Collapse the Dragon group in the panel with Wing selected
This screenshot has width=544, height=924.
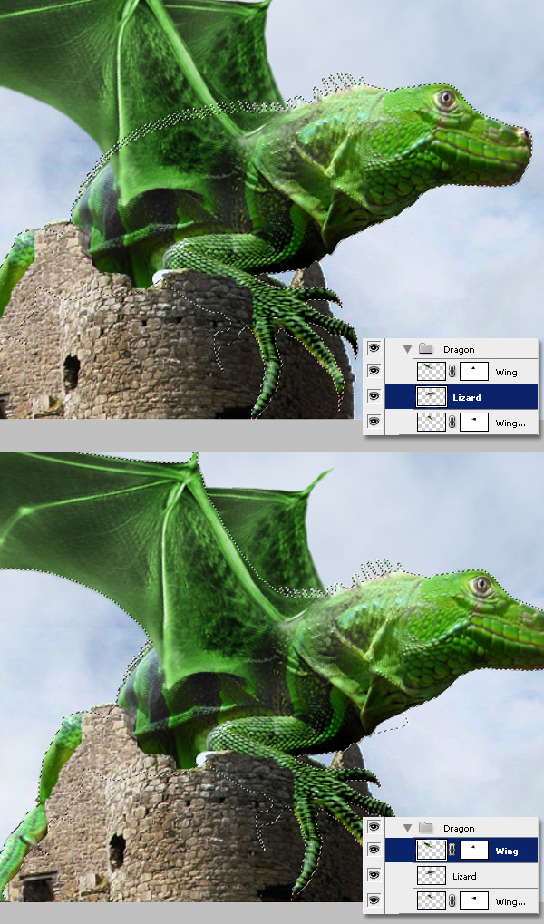tap(407, 827)
